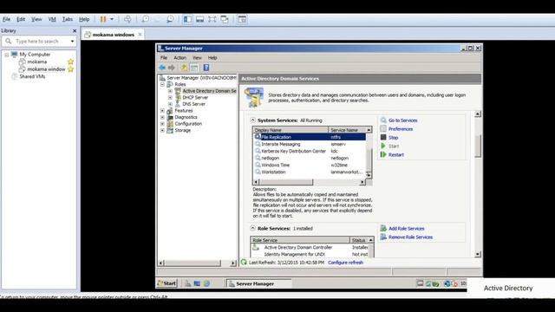Open Preferences link
Screen dimensions: 555x312
click(x=401, y=129)
